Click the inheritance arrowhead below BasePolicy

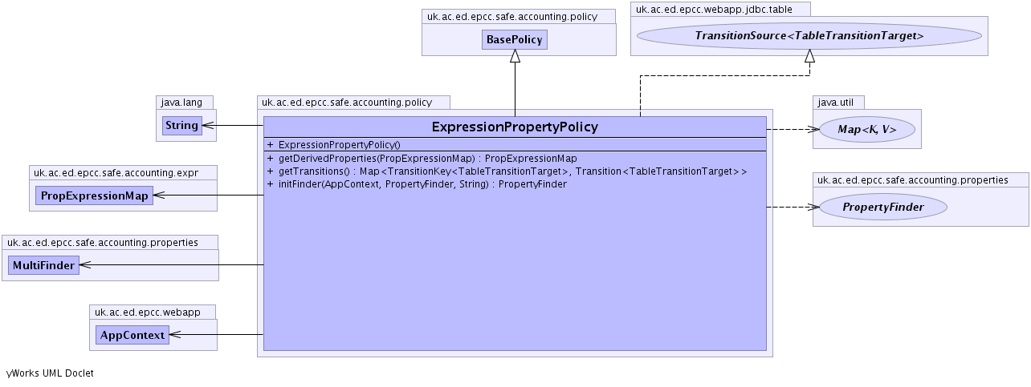tap(515, 57)
